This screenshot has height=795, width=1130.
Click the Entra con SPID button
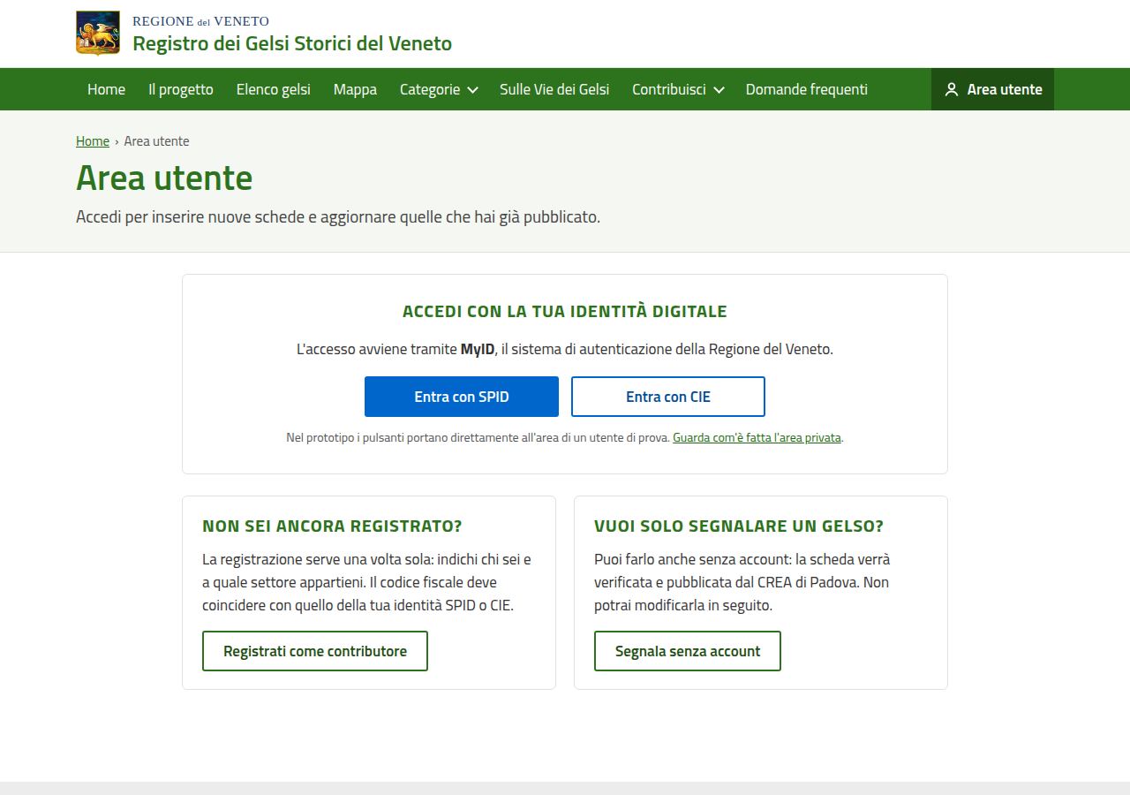[462, 397]
